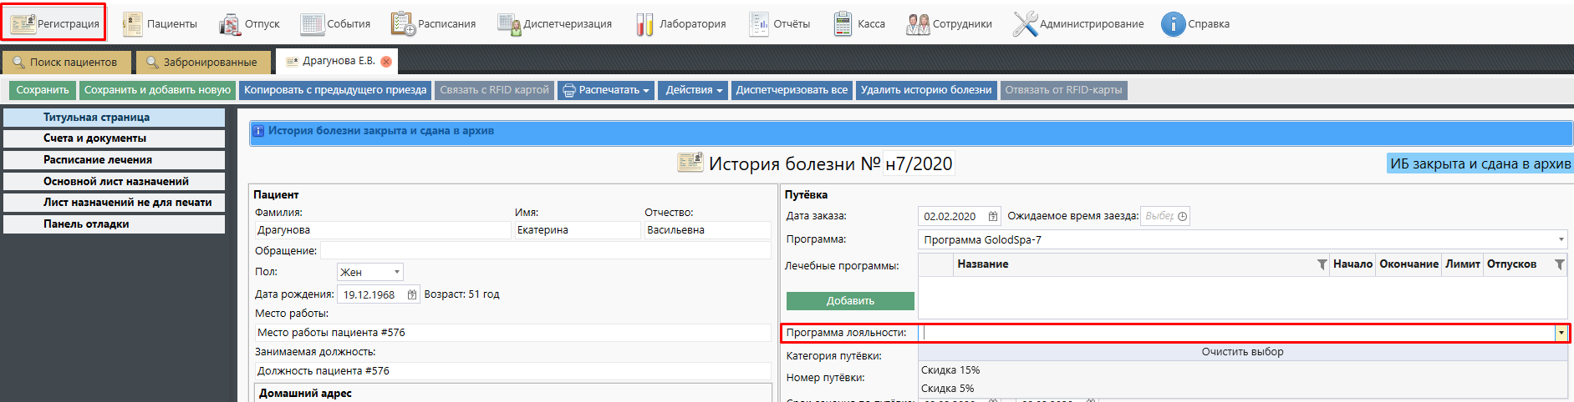
Task: Click the filter icon in Название column
Action: (x=1322, y=264)
